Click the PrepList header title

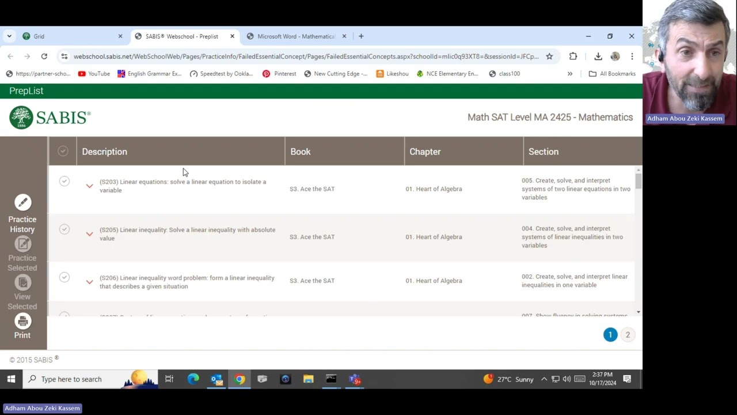pyautogui.click(x=26, y=91)
